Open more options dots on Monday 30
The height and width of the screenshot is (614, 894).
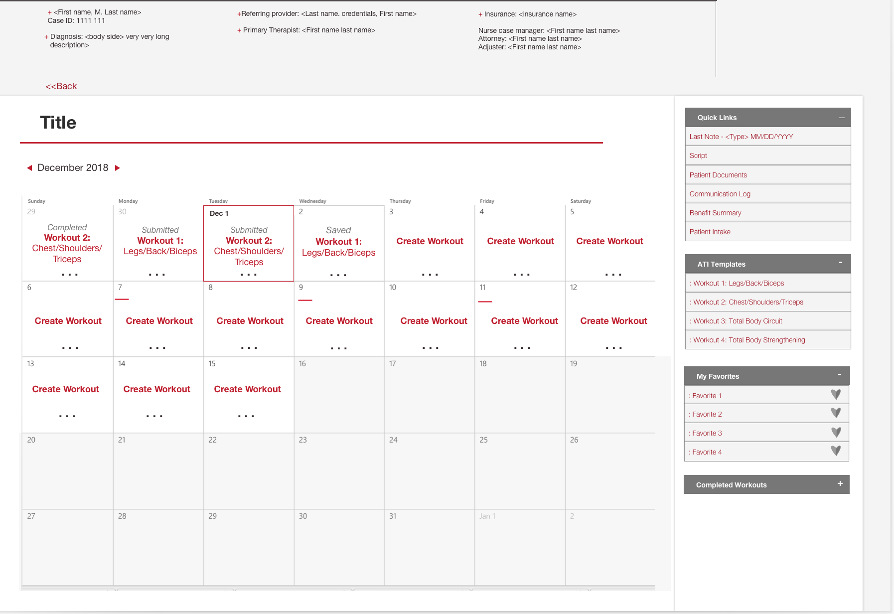click(157, 275)
